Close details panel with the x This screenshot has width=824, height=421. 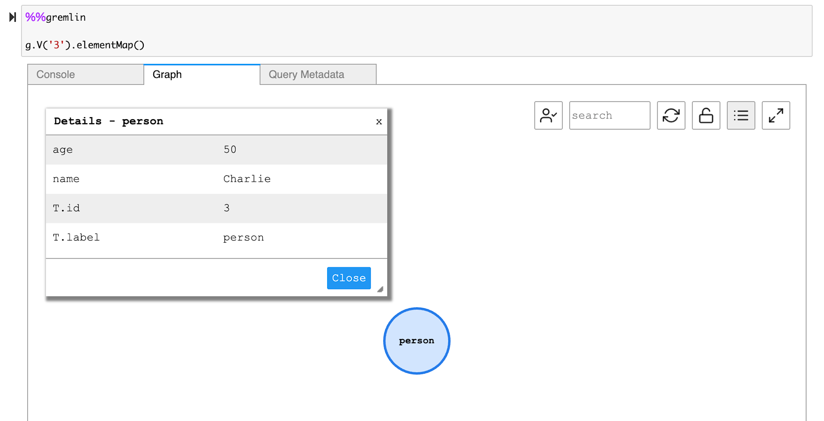pos(379,122)
